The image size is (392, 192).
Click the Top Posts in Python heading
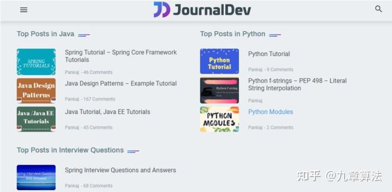(233, 34)
